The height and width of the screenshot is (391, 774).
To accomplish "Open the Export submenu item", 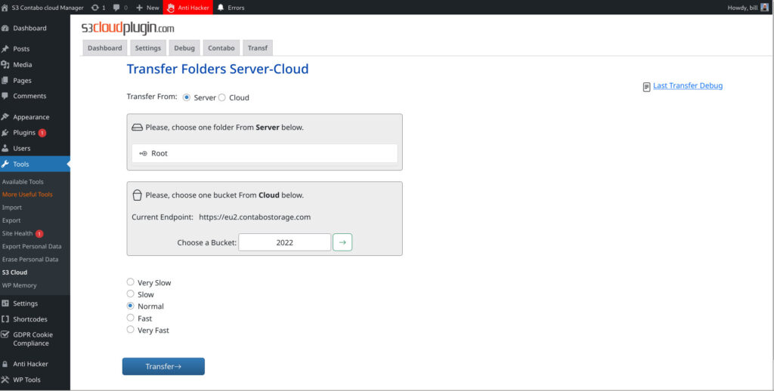I will coord(11,220).
